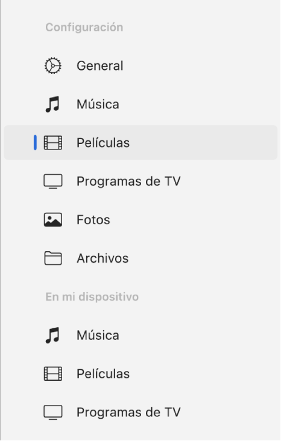Viewport: 281px width, 441px height.
Task: View Música label on my device
Action: click(x=98, y=335)
